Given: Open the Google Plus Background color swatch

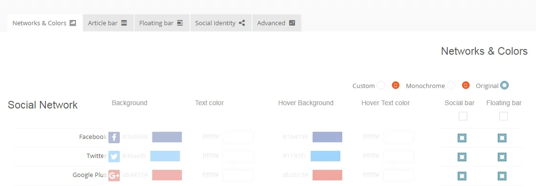Looking at the screenshot, I should click(x=167, y=175).
